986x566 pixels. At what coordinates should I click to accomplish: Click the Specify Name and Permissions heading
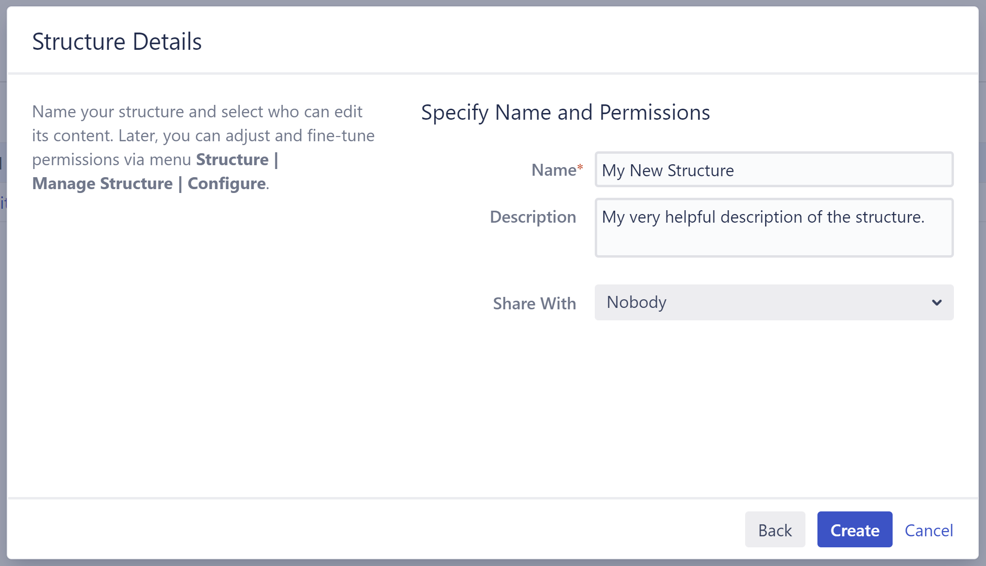[x=565, y=113]
